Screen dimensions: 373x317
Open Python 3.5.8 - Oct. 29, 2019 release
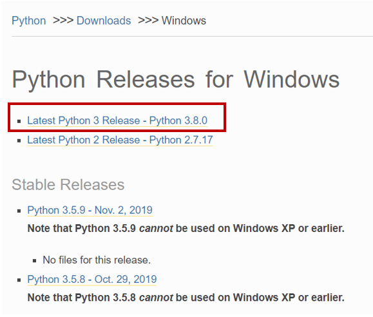[92, 280]
